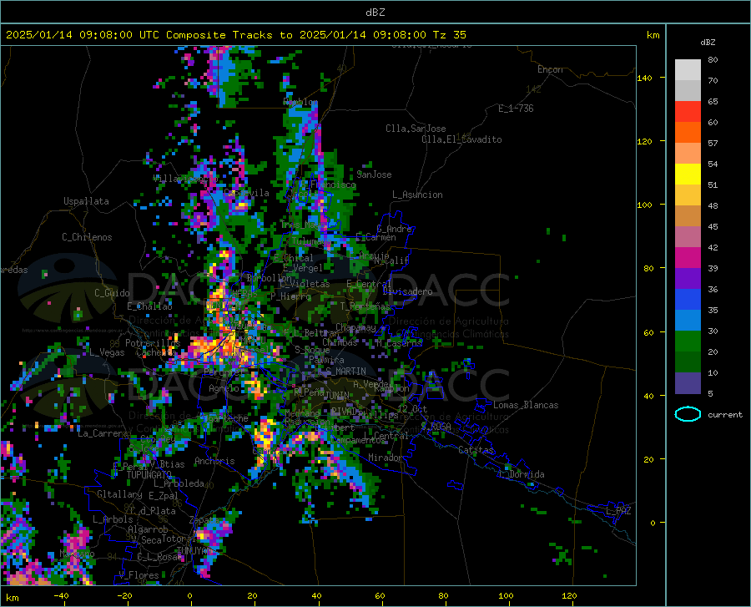Screen dimensions: 751x607
Task: Click the '65' value in the legend
Action: click(713, 101)
